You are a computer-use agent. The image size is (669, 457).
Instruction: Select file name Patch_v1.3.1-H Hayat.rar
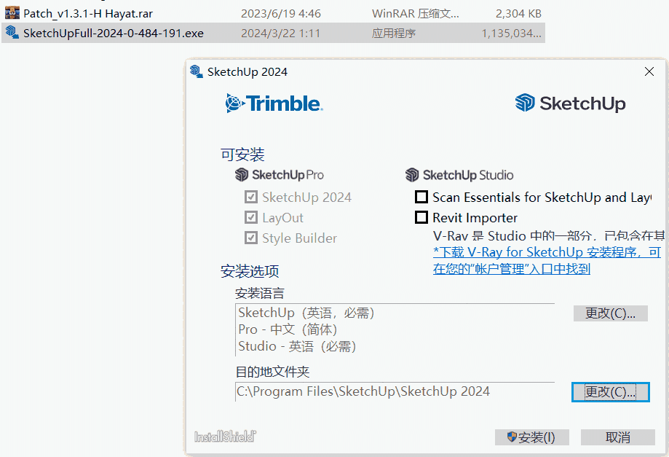click(88, 14)
